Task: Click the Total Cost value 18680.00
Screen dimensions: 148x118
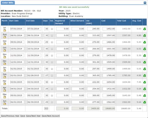Action: point(126,108)
